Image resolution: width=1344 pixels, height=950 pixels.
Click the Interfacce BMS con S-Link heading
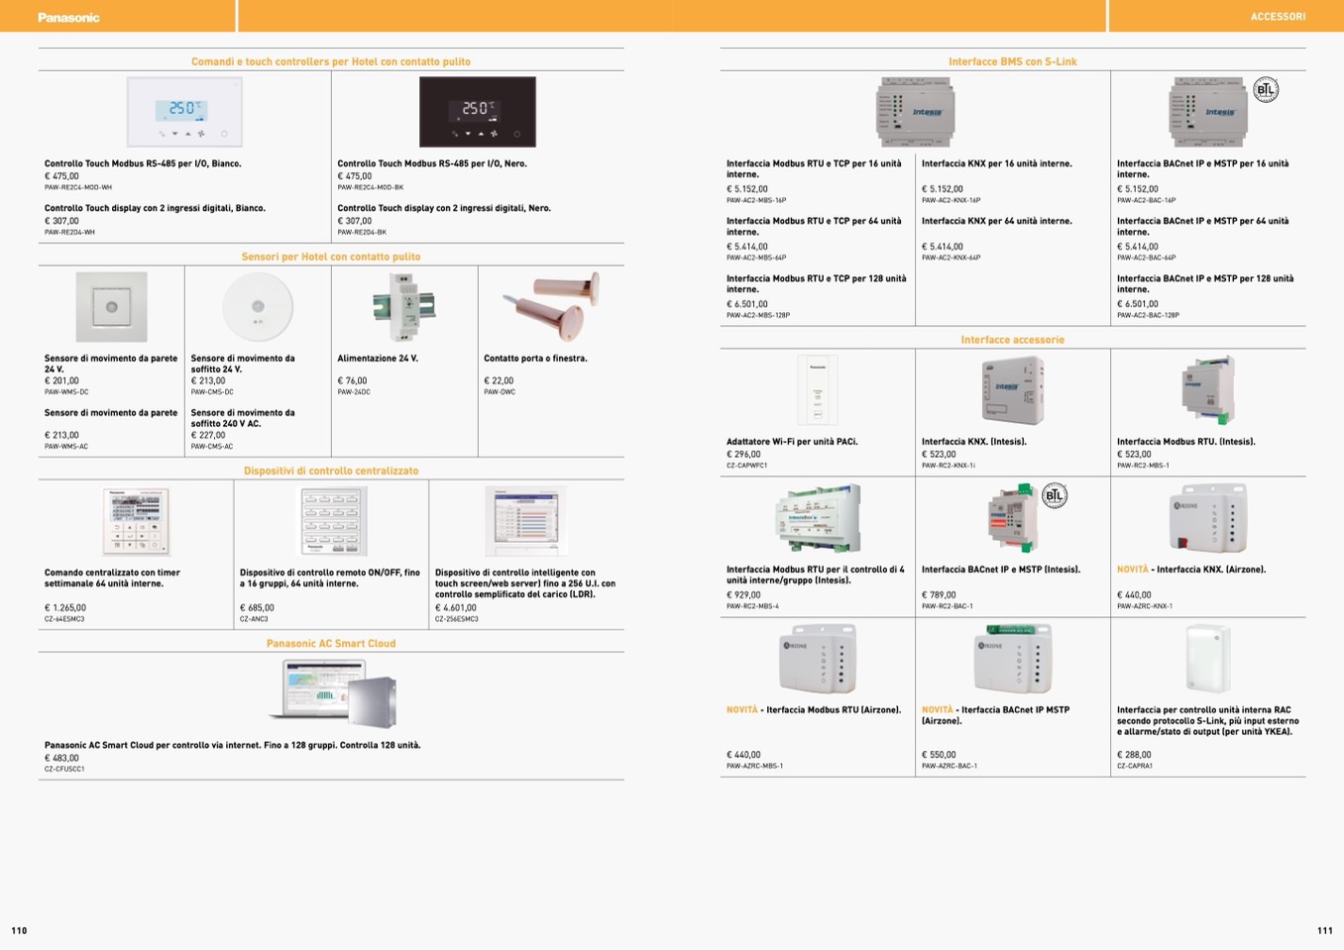1012,61
